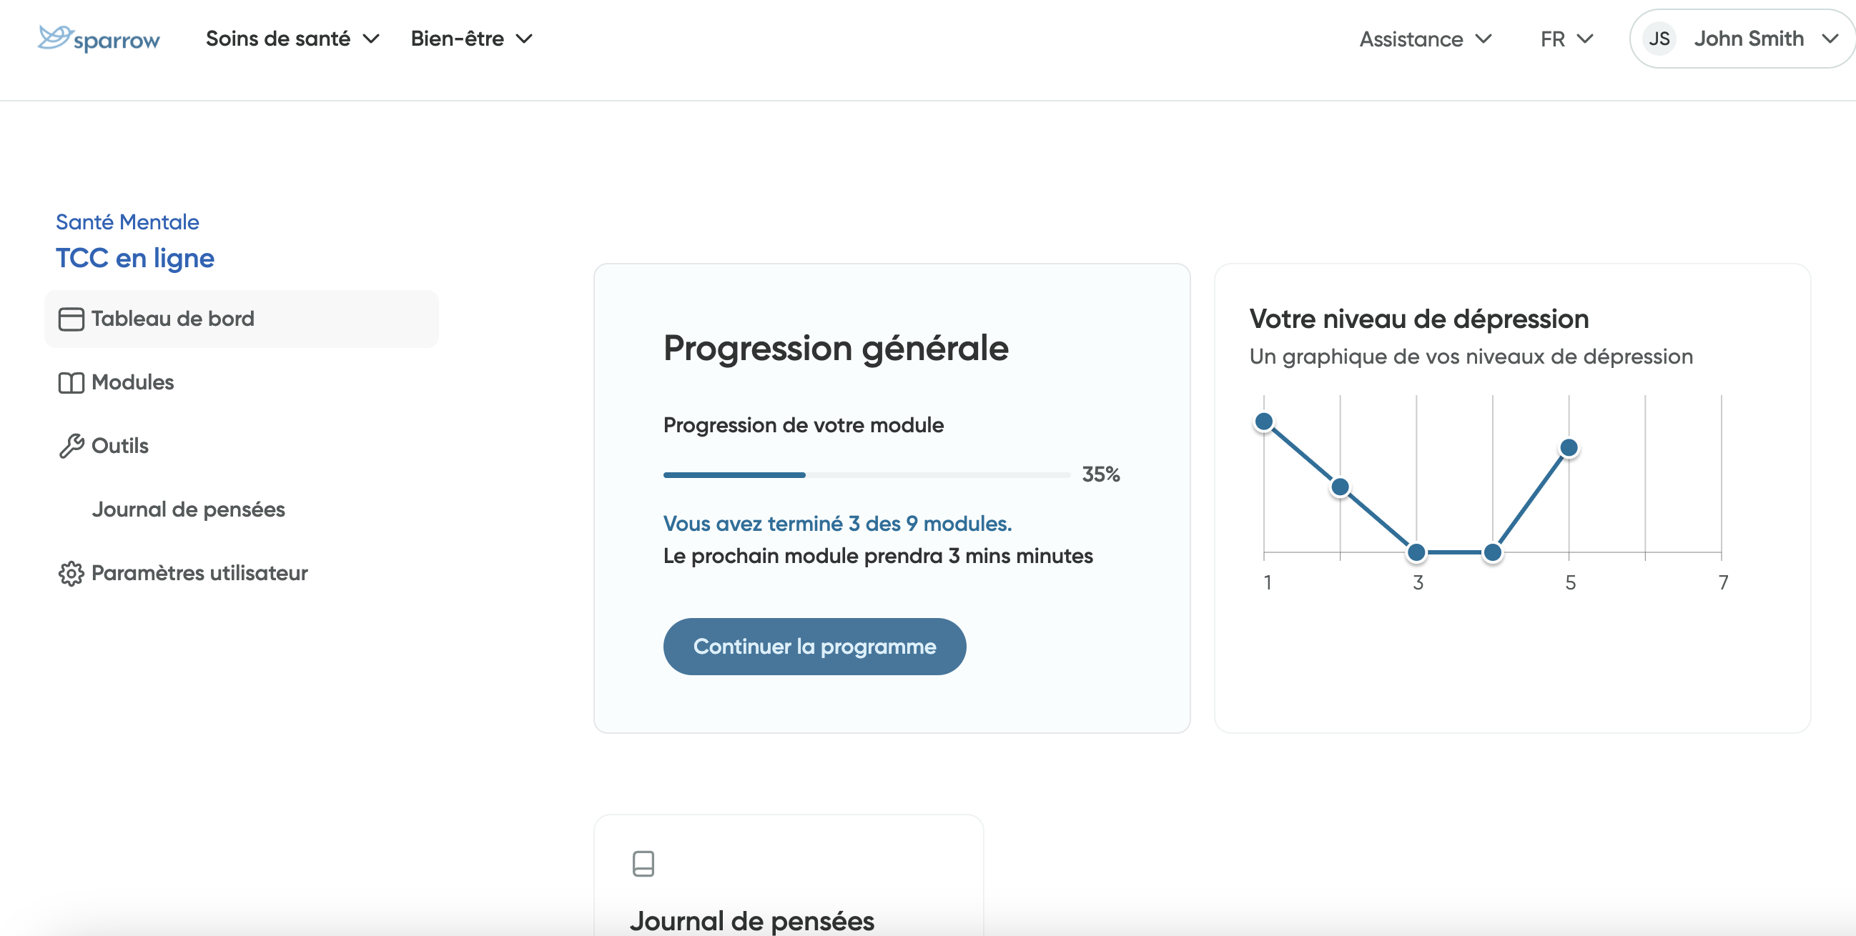The image size is (1856, 936).
Task: Select the Tableau de bord dashboard icon
Action: click(71, 318)
